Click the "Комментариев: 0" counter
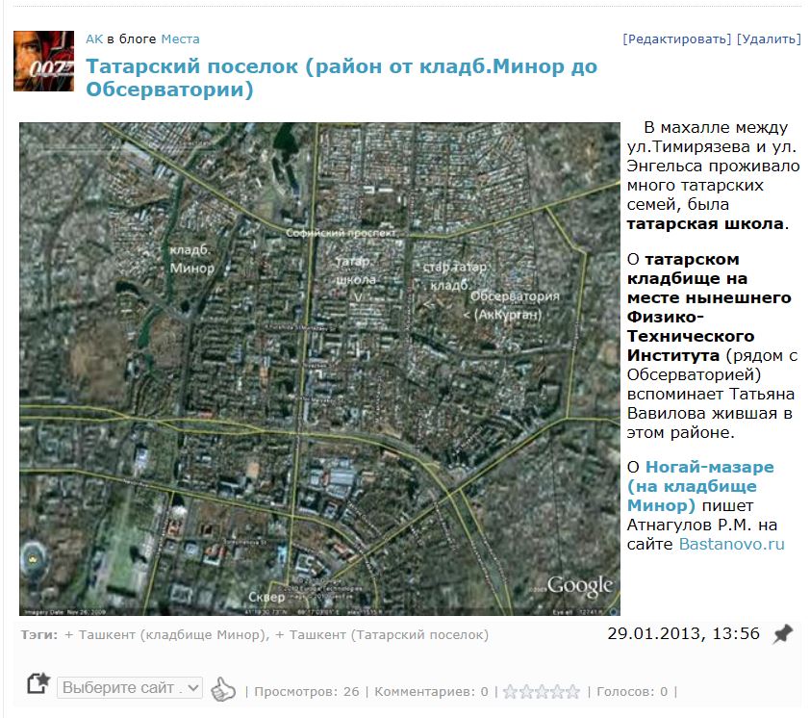810x718 pixels. click(x=431, y=691)
